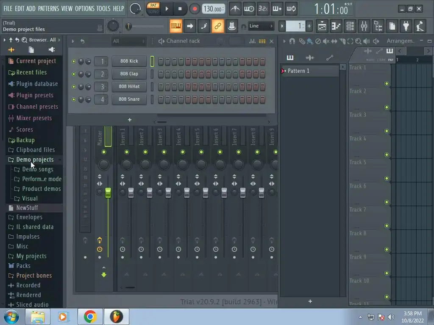Screen dimensions: 434x325
Task: Expand the My projects folder
Action: 31,256
